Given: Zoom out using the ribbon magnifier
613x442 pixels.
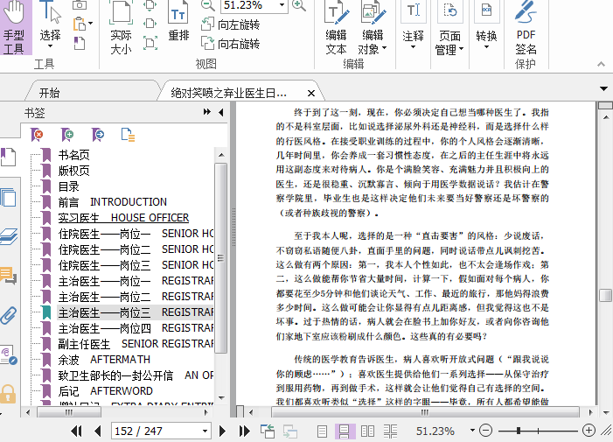Looking at the screenshot, I should click(207, 5).
